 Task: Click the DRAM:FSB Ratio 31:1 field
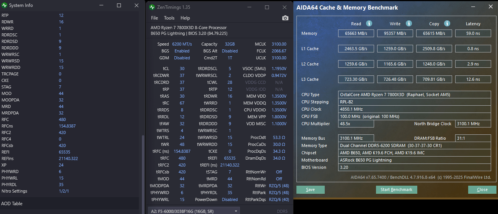(x=473, y=138)
